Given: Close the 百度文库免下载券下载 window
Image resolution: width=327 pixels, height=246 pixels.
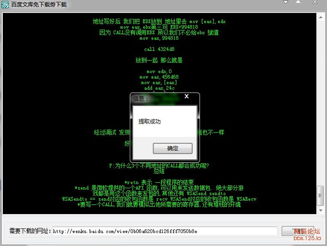Looking at the screenshot, I should click(x=315, y=2).
